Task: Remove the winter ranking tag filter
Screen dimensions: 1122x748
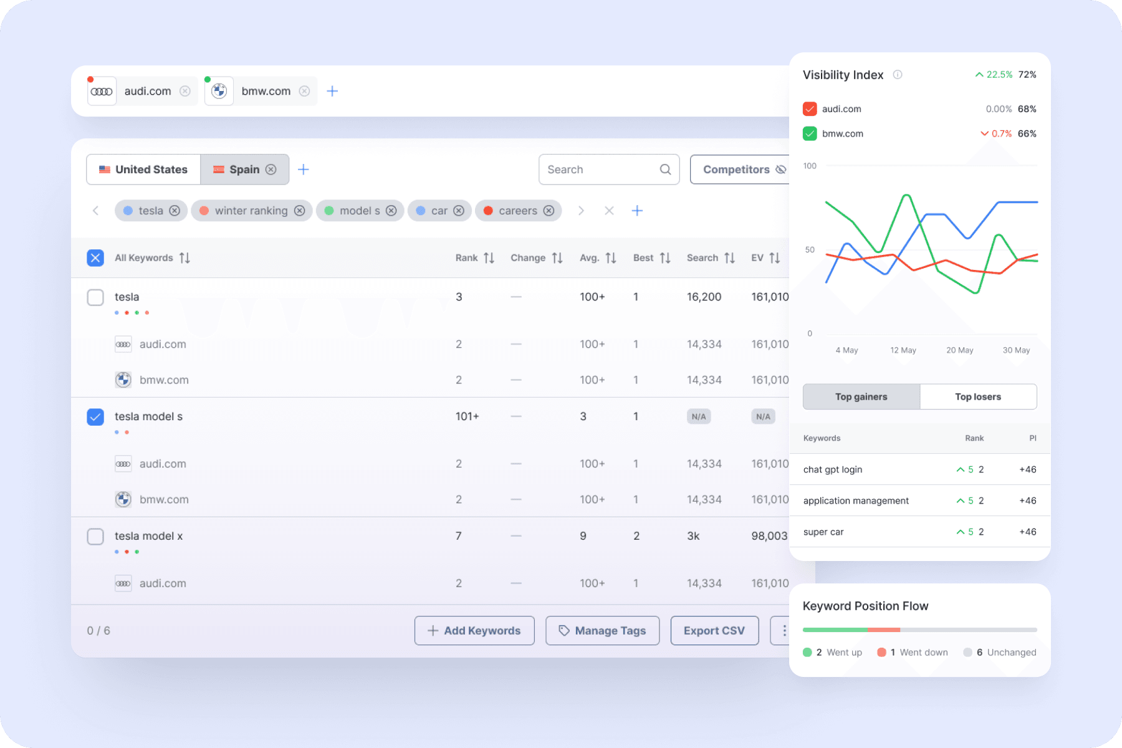Action: click(x=300, y=211)
